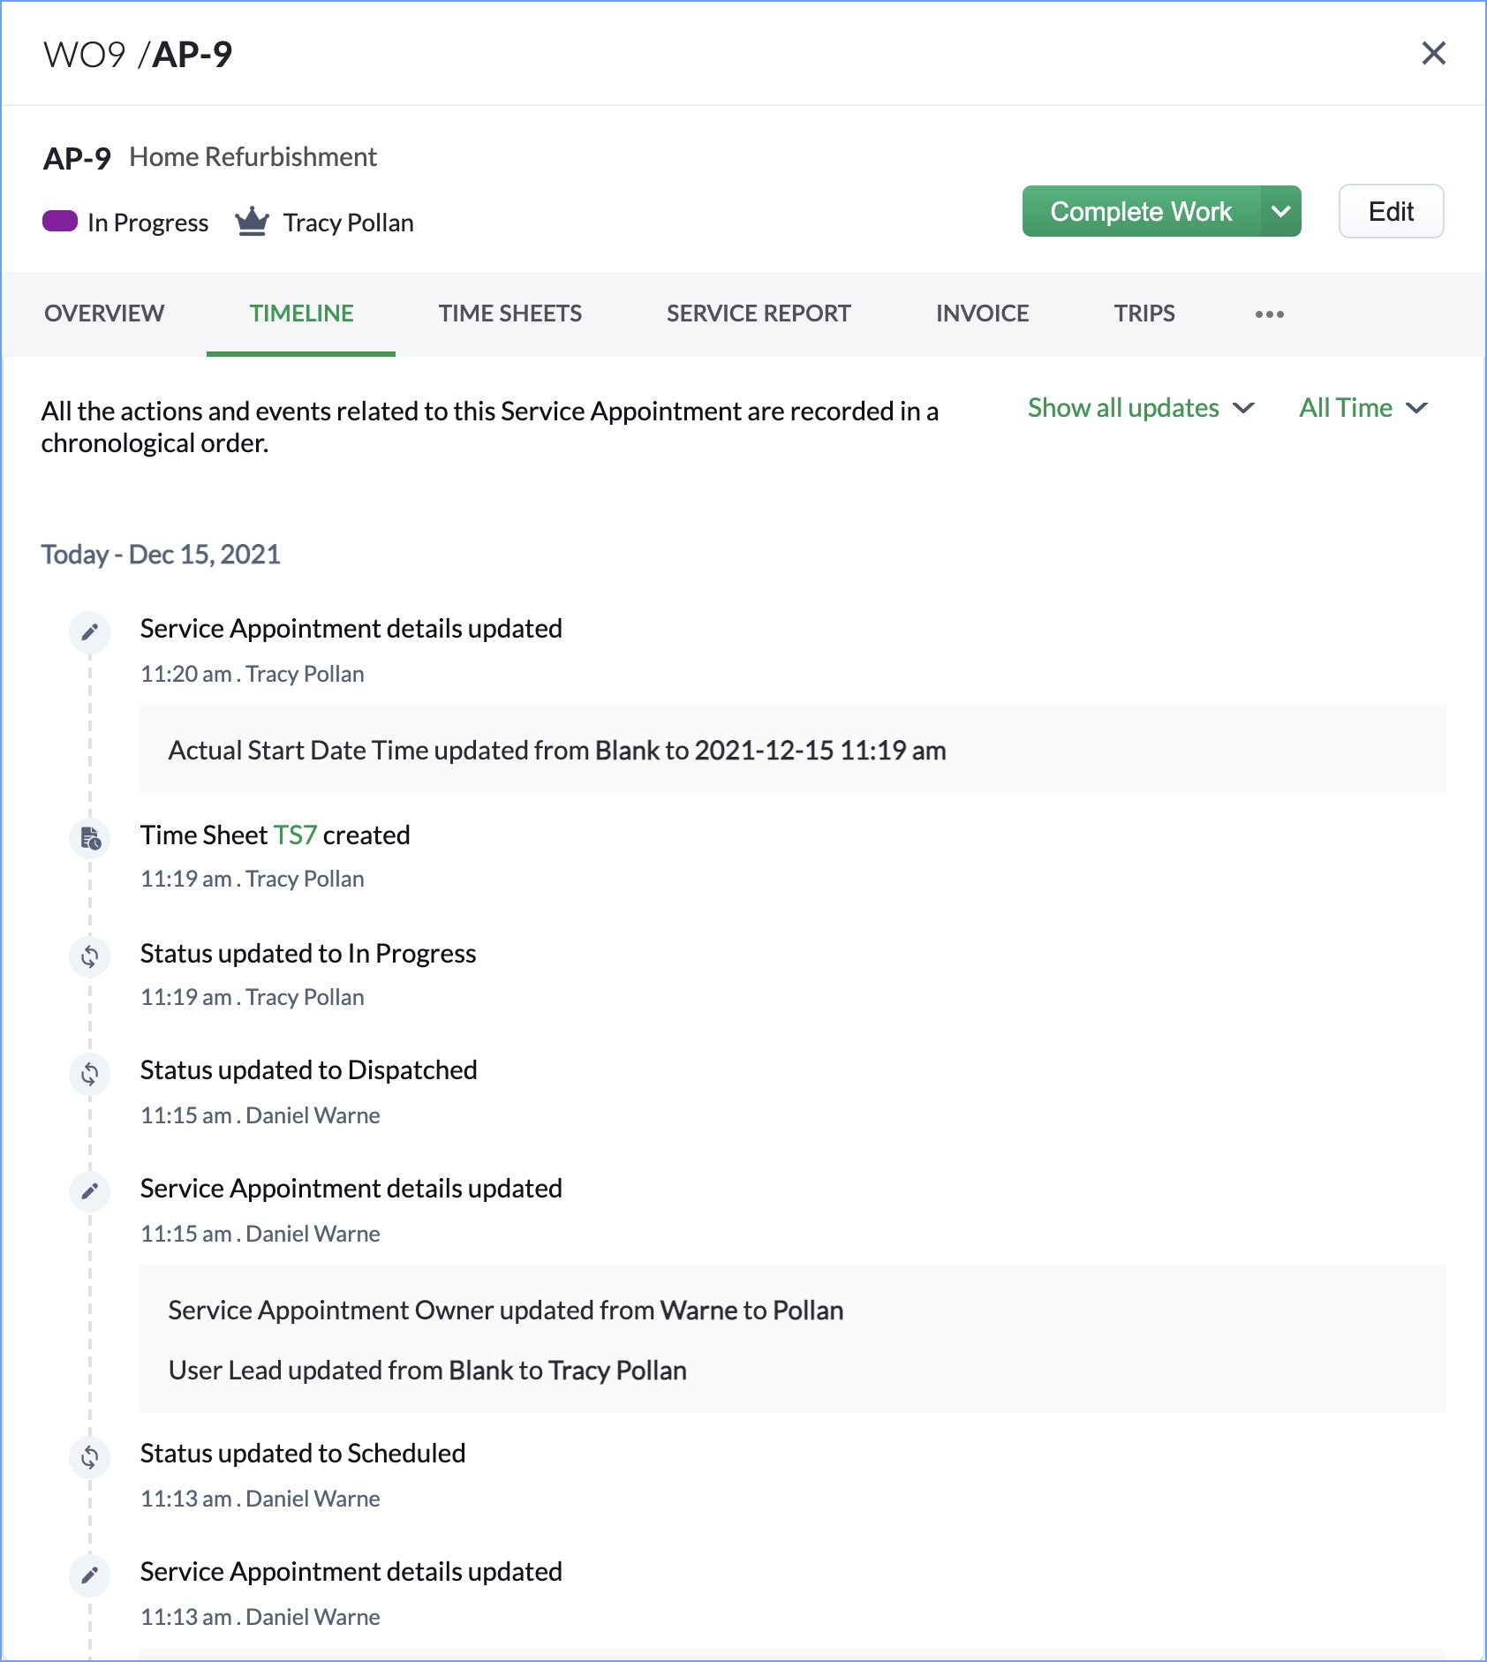Open the Time Sheets tab
This screenshot has height=1662, width=1487.
tap(510, 314)
